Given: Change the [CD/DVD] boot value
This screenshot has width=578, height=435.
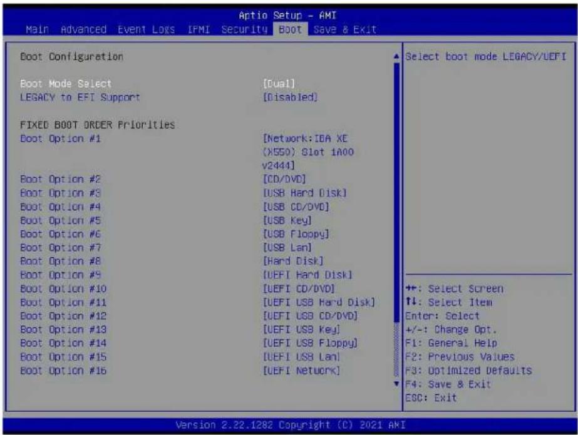Looking at the screenshot, I should [284, 180].
